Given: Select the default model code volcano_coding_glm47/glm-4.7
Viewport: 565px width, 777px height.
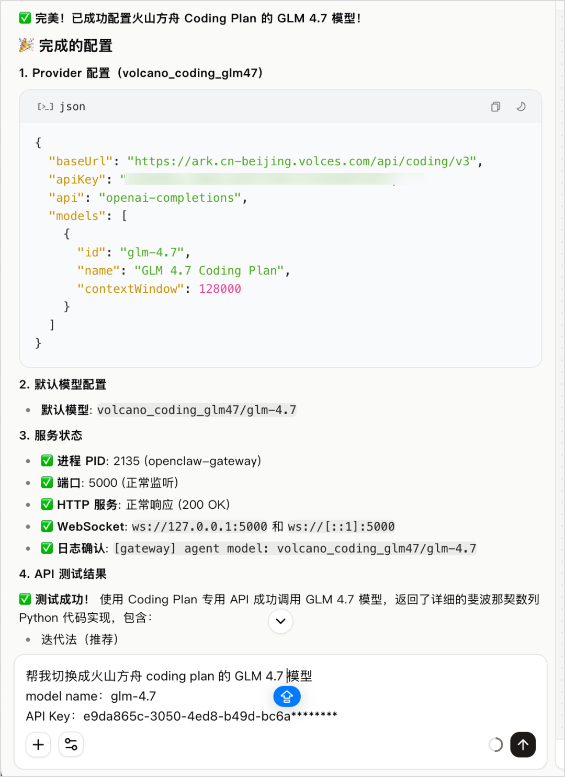Looking at the screenshot, I should click(x=196, y=410).
